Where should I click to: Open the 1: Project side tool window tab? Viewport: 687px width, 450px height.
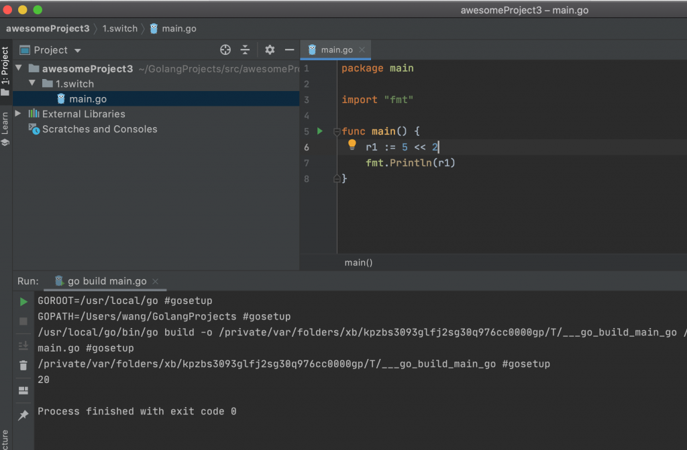5,71
